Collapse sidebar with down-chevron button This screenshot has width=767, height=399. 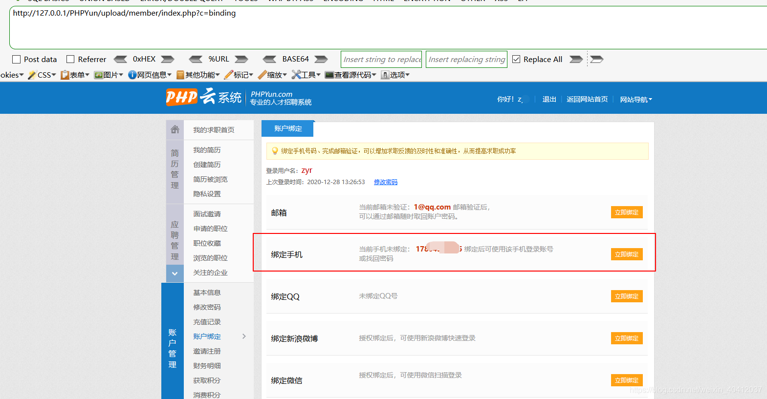pyautogui.click(x=175, y=273)
